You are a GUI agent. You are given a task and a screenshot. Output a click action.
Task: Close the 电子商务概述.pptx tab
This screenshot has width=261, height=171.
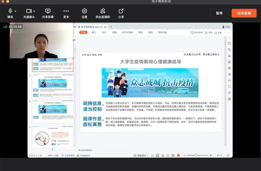pos(105,27)
